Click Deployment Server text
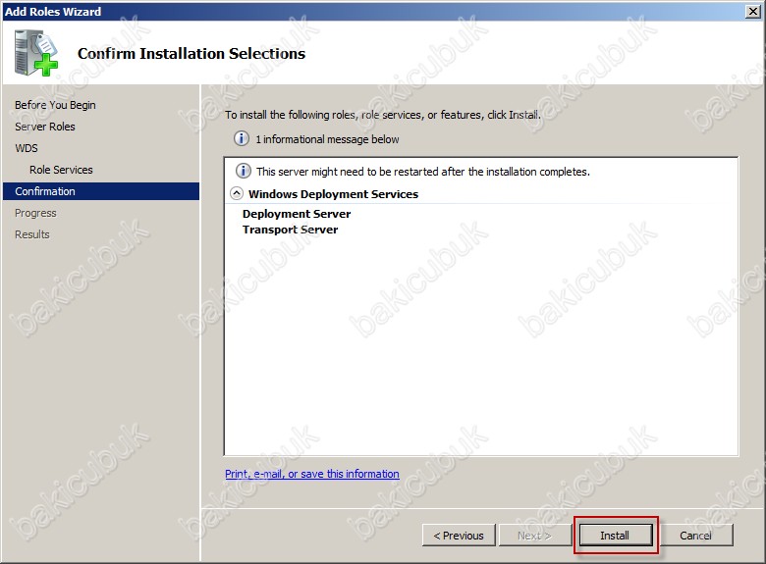 tap(297, 214)
